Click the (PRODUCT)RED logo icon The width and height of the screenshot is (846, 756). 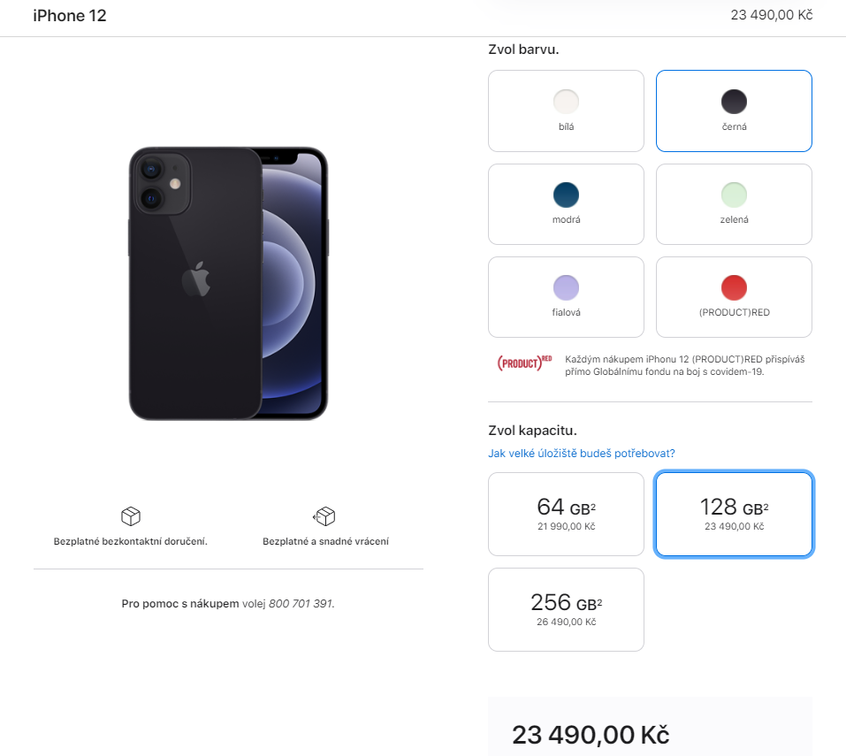tap(524, 363)
